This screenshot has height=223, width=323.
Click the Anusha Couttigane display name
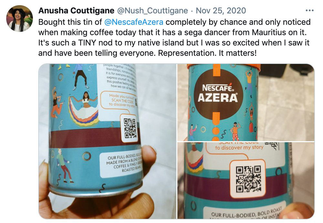coord(76,11)
